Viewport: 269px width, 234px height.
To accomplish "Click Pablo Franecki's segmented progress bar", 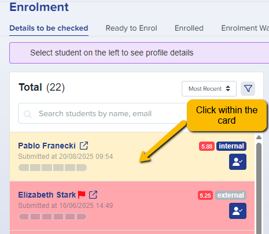I will point(53,168).
